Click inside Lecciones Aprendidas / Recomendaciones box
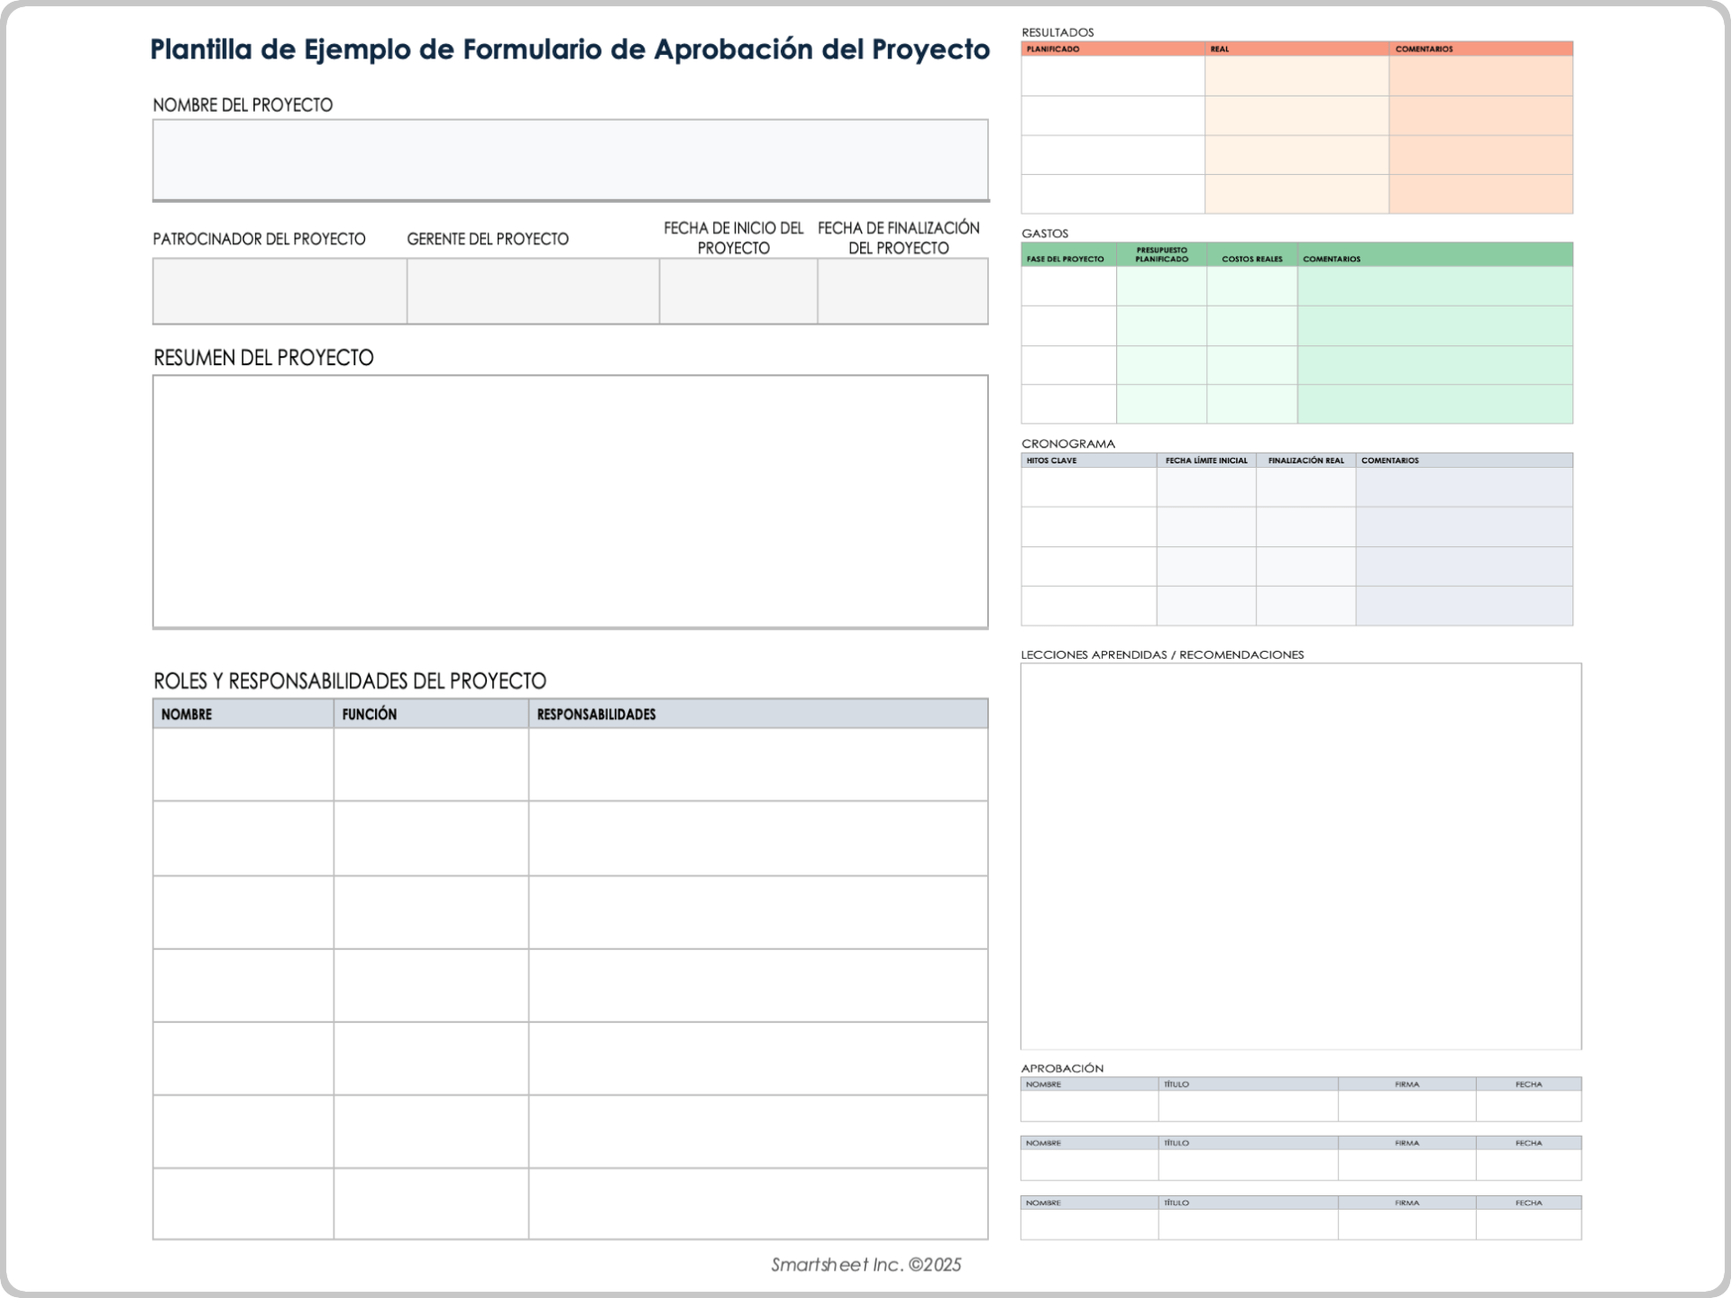Screen dimensions: 1731x1298 [x=1300, y=856]
